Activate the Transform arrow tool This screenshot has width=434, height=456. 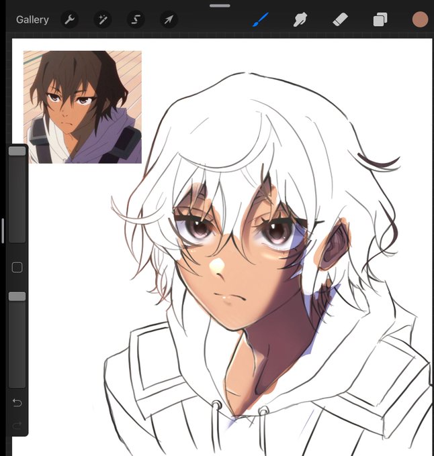pos(169,19)
